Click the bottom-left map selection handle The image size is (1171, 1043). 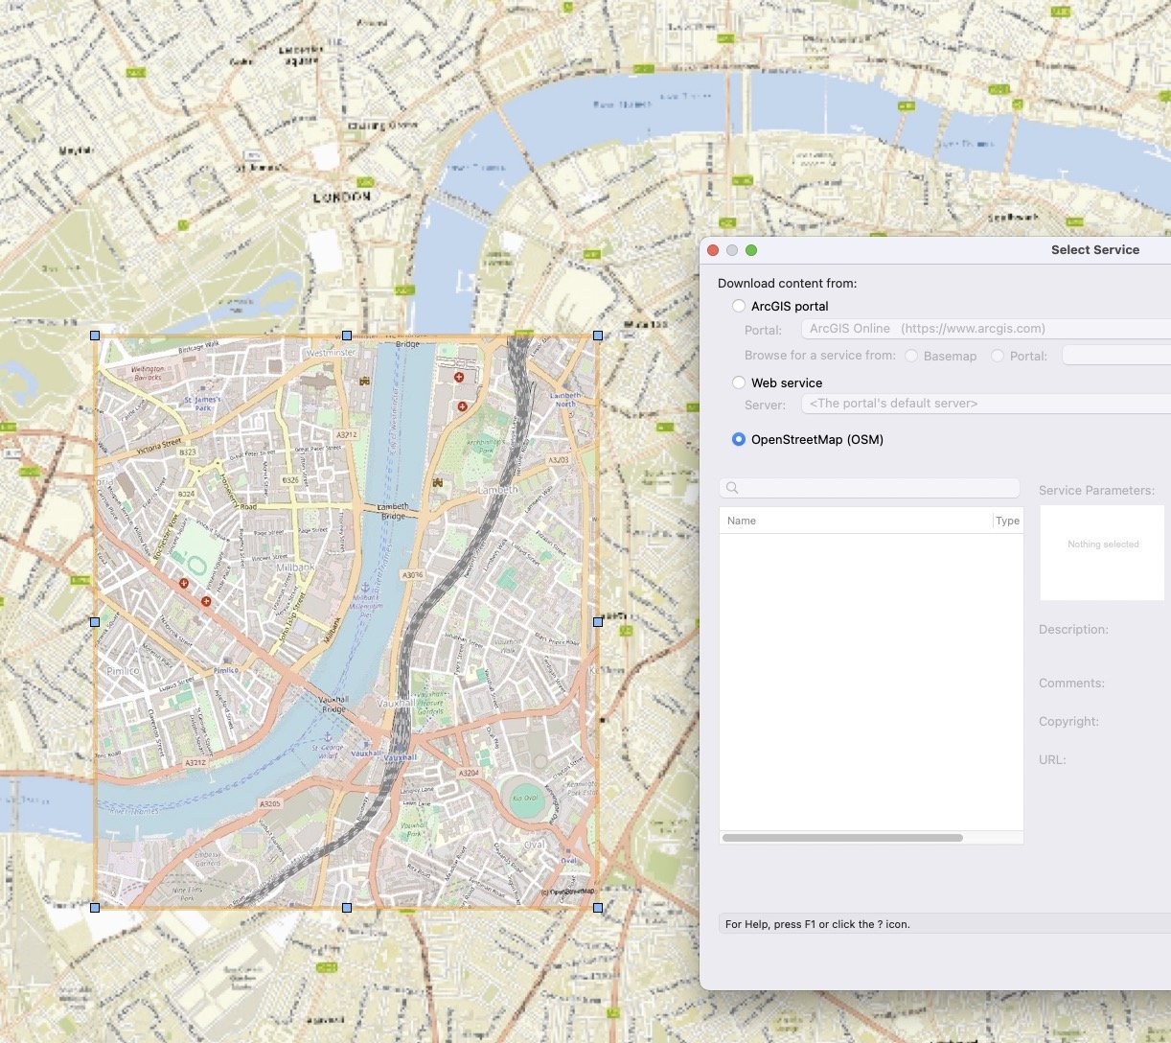[x=95, y=907]
